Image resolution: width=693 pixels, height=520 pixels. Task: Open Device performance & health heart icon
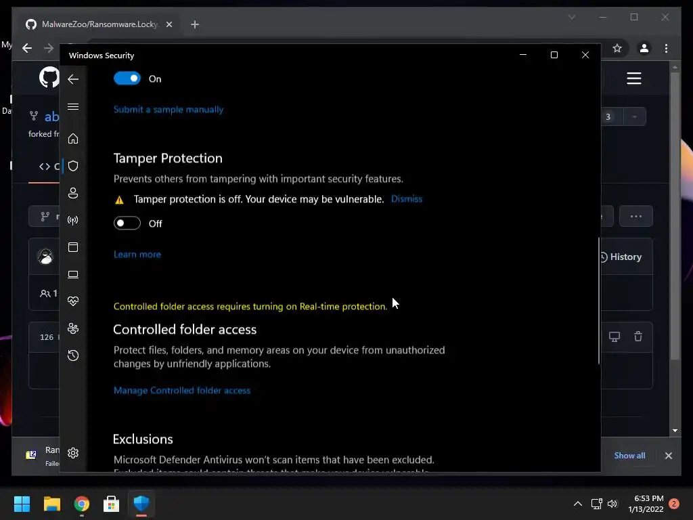73,301
